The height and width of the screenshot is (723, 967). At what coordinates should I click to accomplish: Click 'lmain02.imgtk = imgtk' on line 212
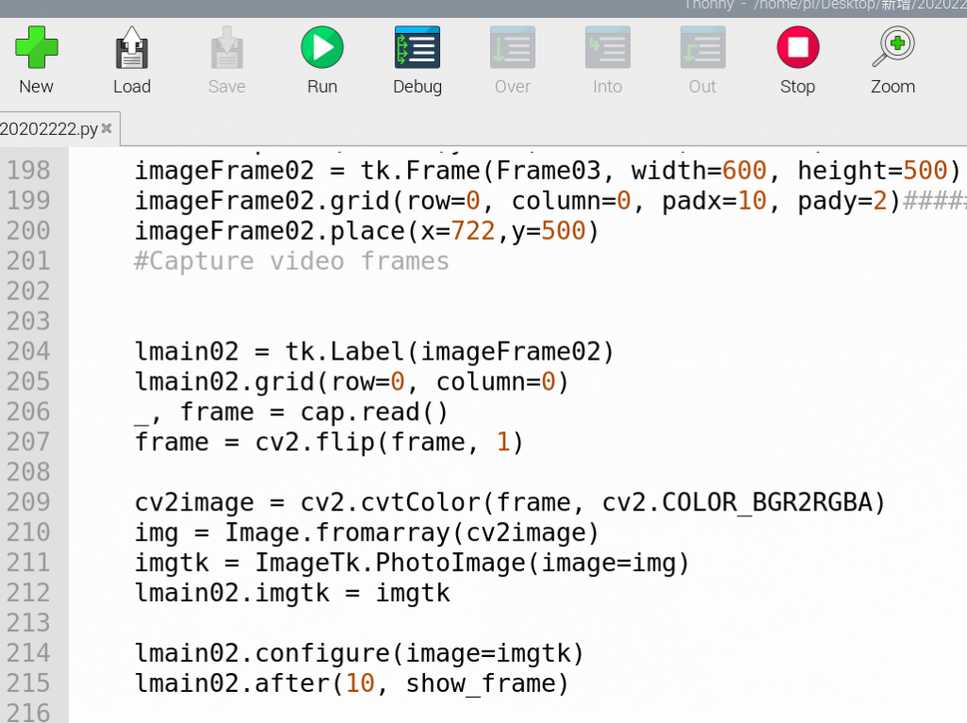pos(293,593)
